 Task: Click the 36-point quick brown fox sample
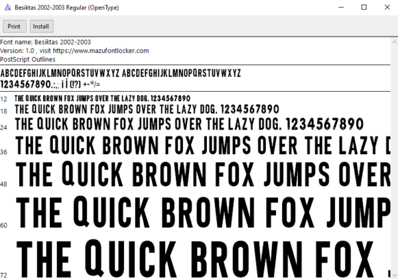click(203, 145)
